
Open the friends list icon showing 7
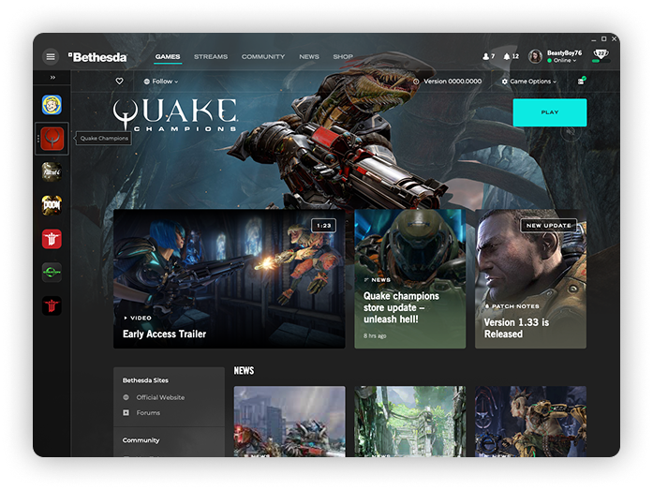pyautogui.click(x=488, y=56)
